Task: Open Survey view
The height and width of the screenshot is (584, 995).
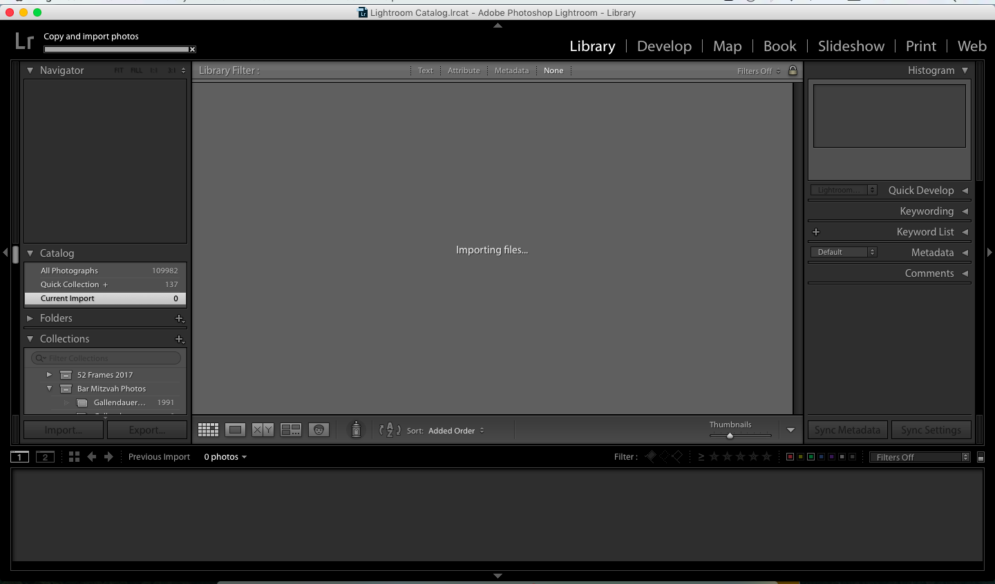Action: coord(291,430)
